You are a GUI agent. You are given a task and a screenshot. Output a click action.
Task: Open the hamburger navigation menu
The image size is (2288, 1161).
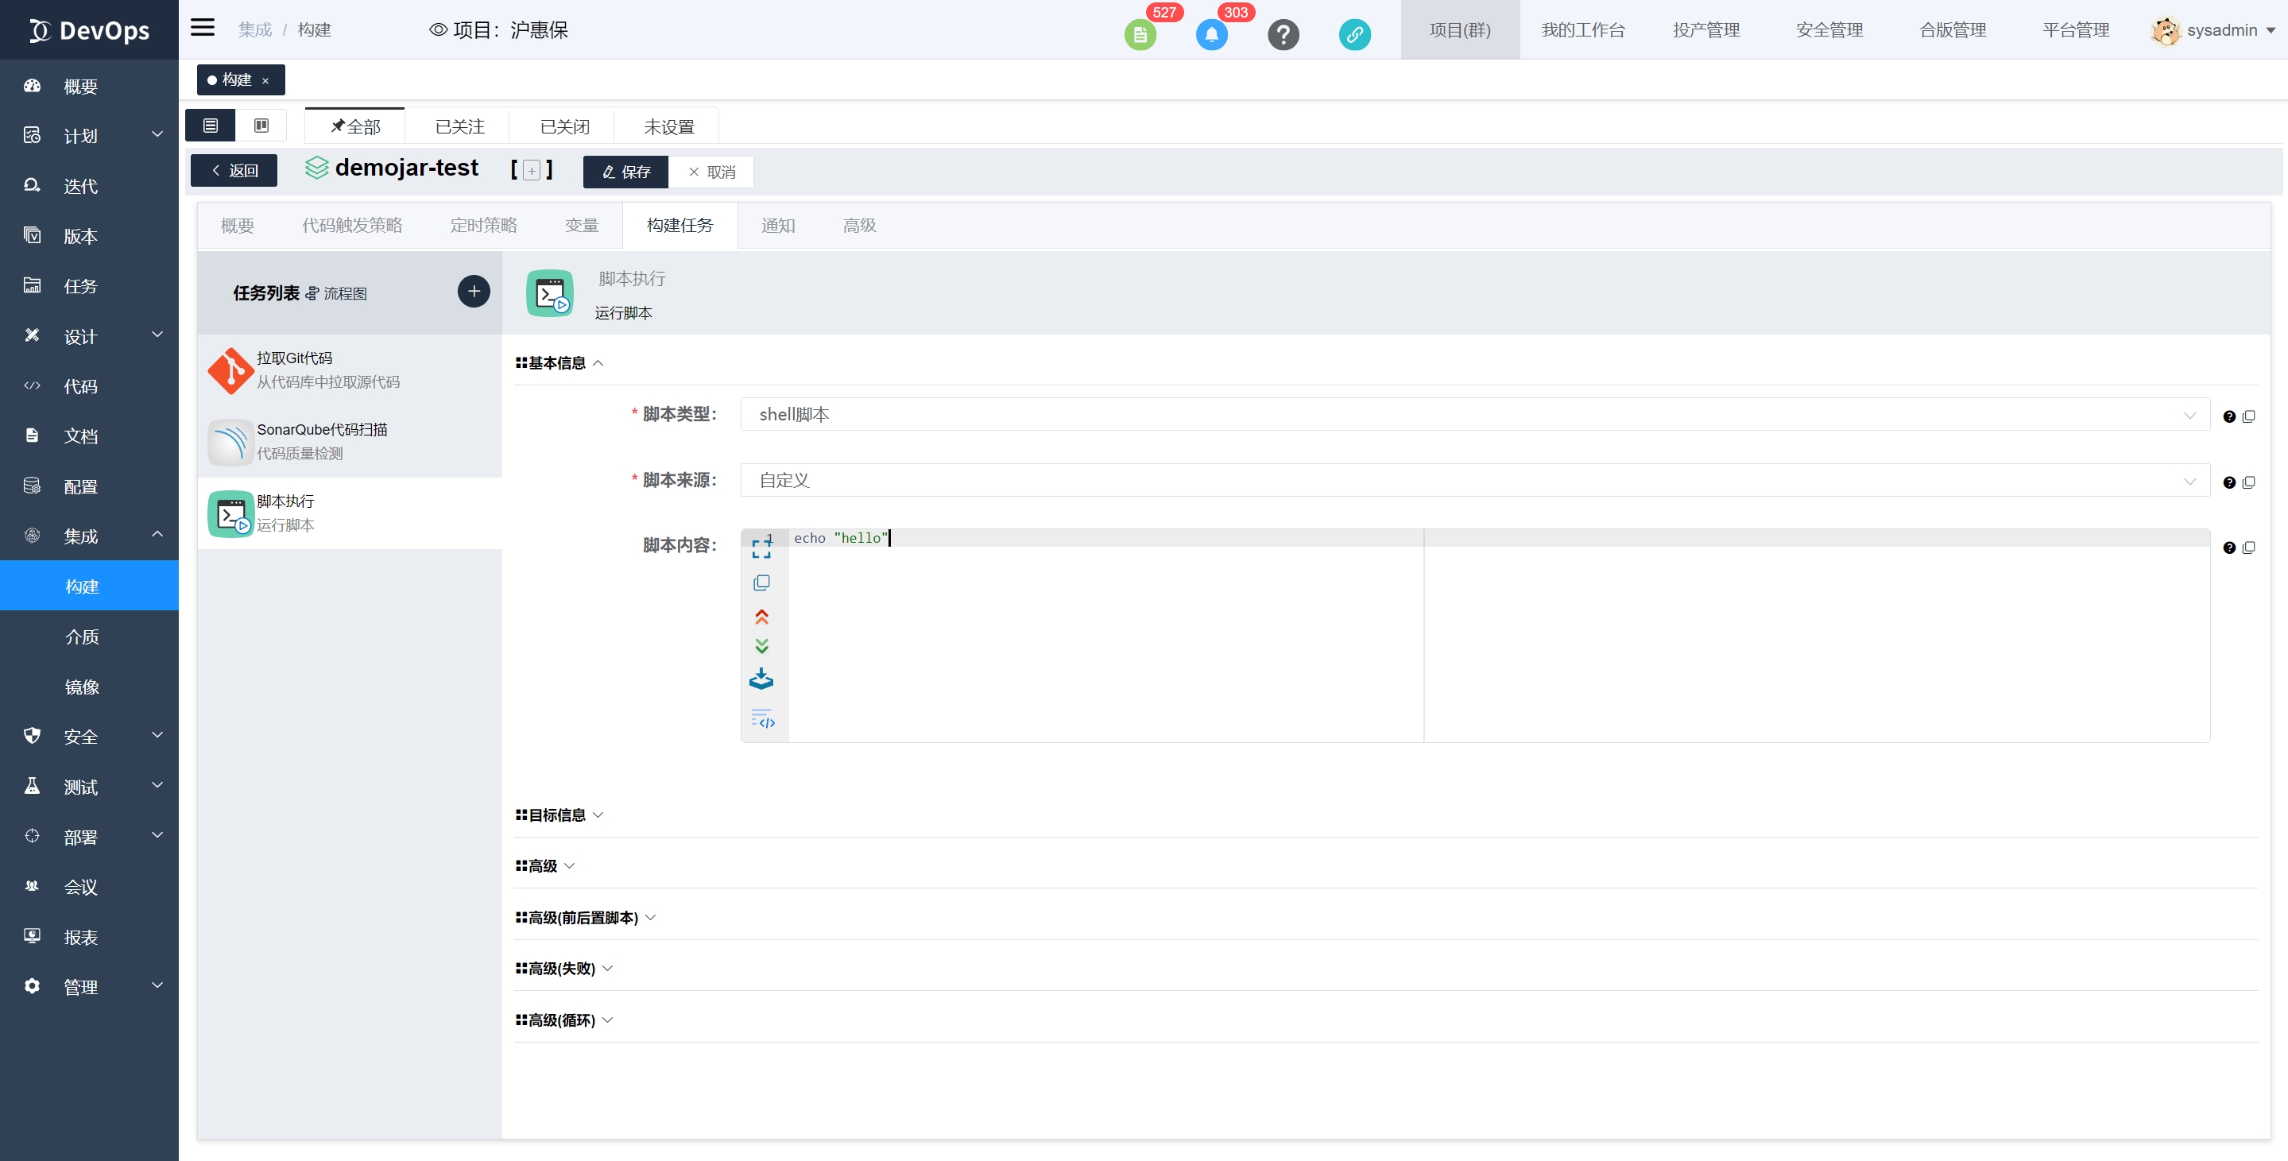(203, 28)
